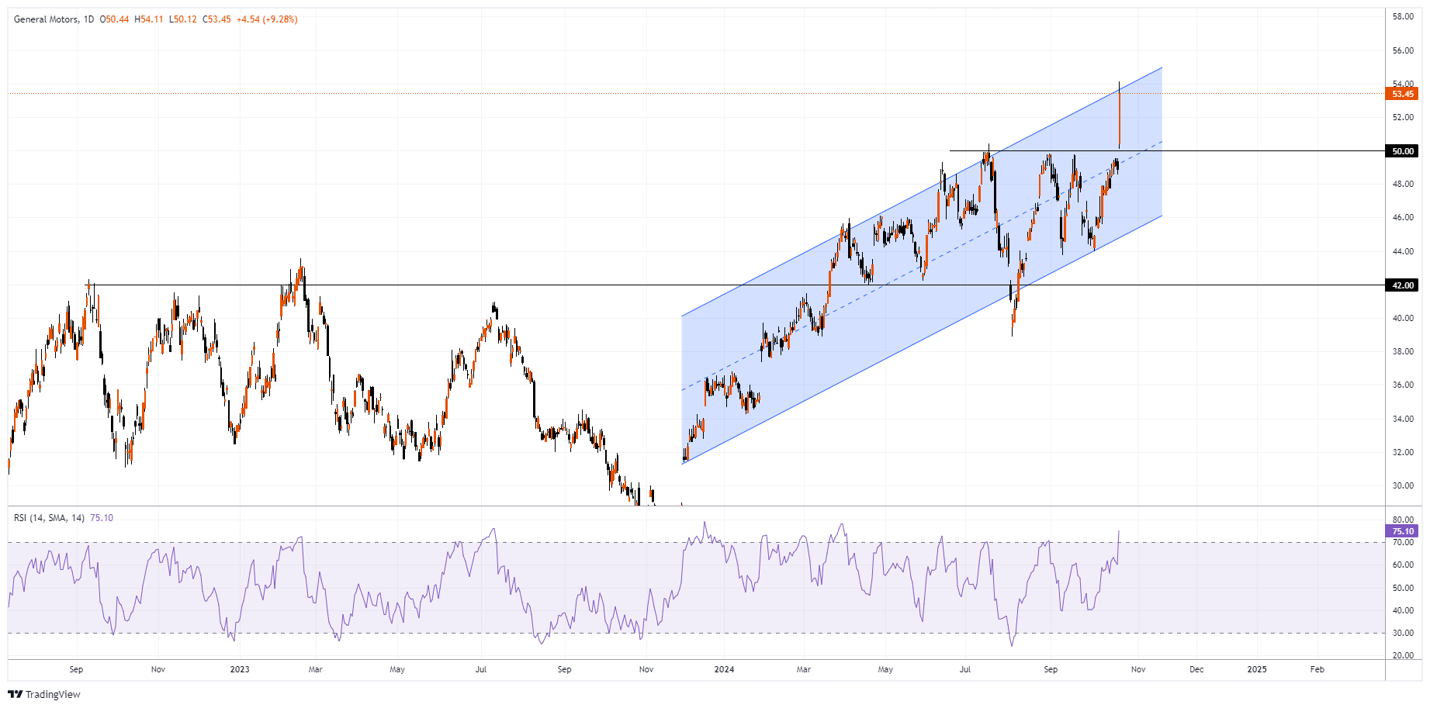The image size is (1430, 708).
Task: Click the Feb label on time axis
Action: tap(1317, 669)
